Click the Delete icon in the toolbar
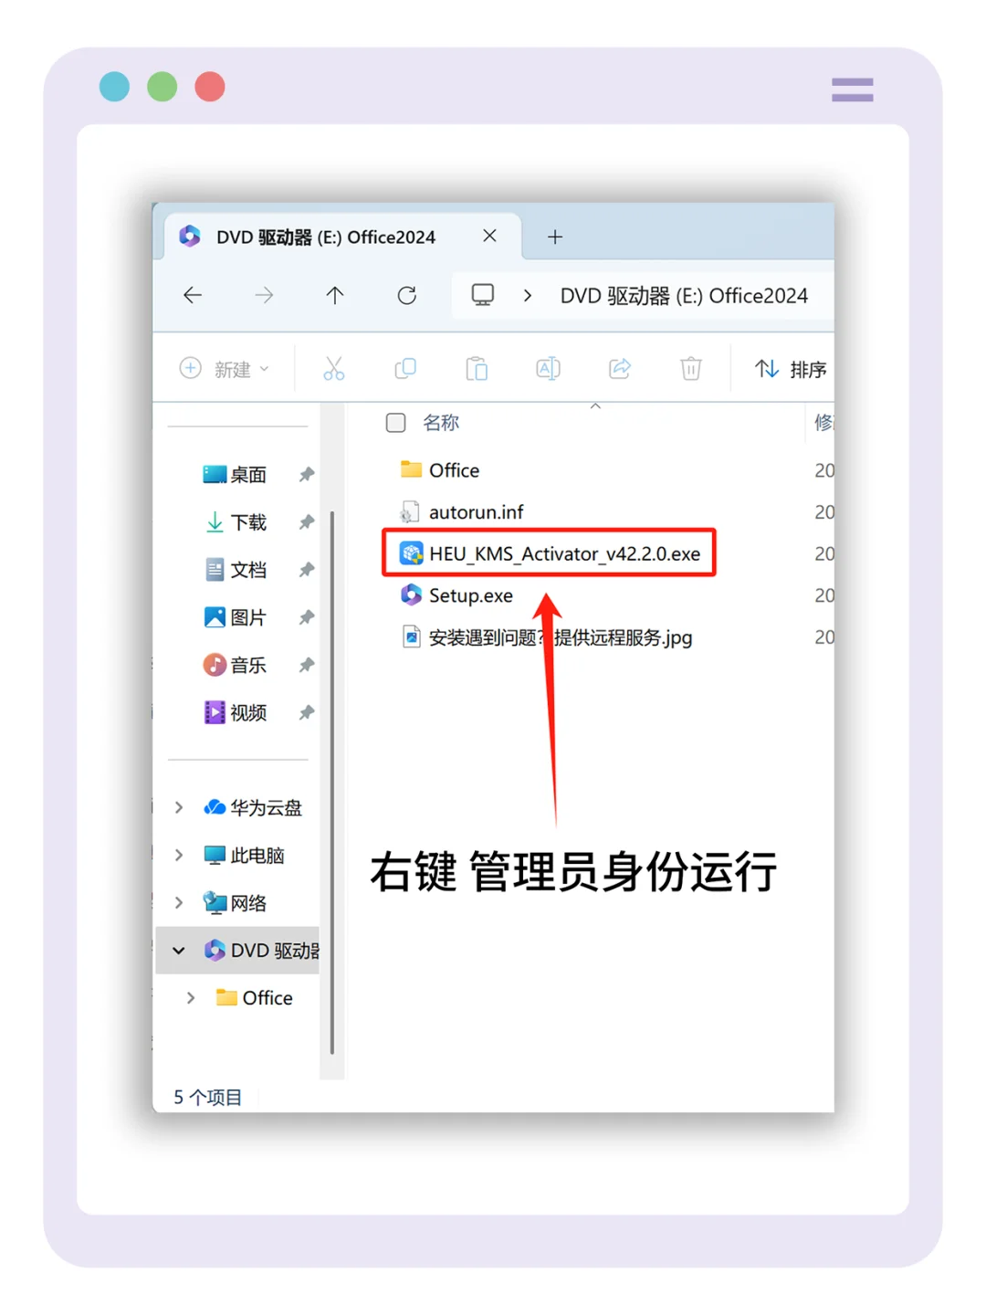The image size is (986, 1315). pos(690,368)
